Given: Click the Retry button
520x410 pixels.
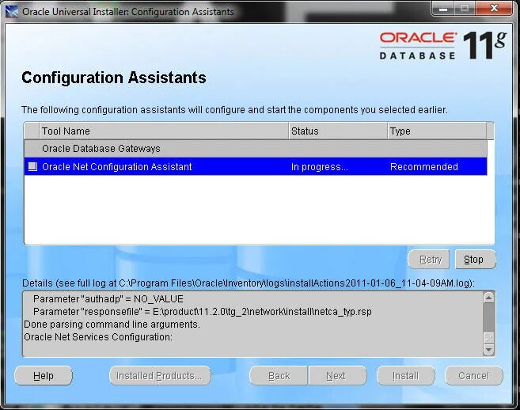Looking at the screenshot, I should [x=429, y=260].
